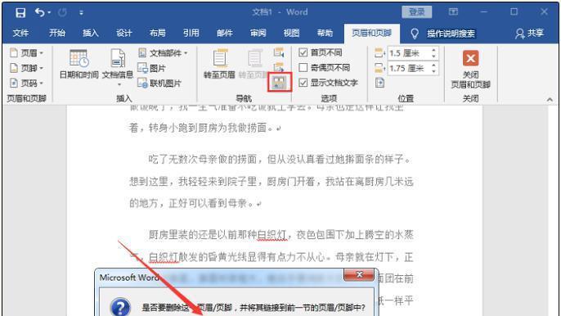
Task: Decrease footer distance 1.75 厘米 spinner down
Action: [433, 71]
